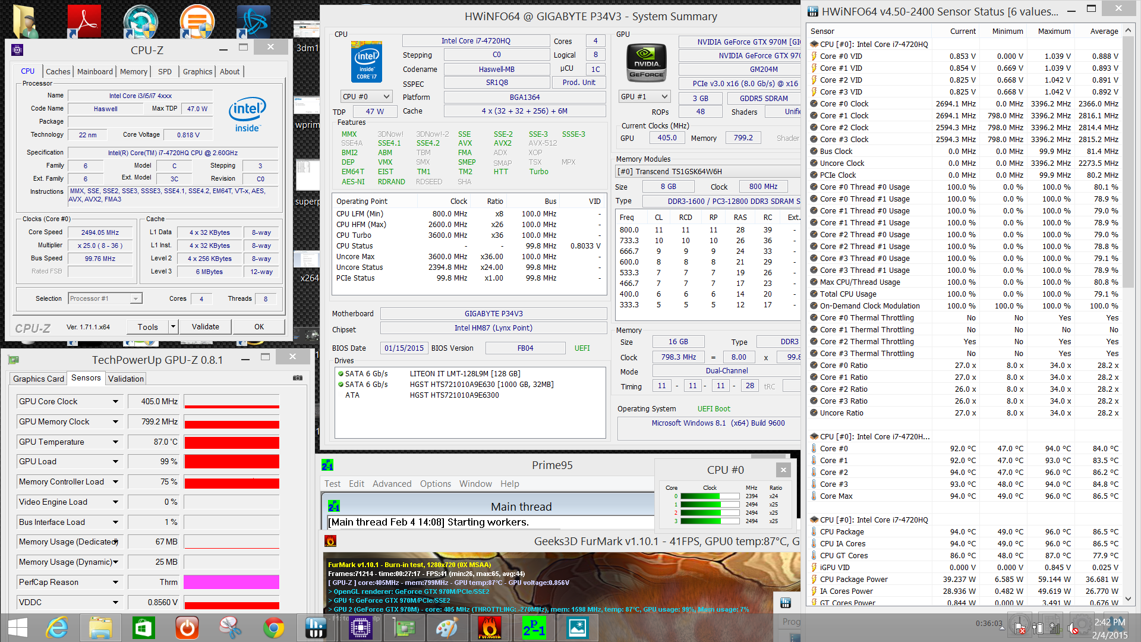Open the Windows Start button
Viewport: 1141px width, 642px height.
click(x=18, y=628)
